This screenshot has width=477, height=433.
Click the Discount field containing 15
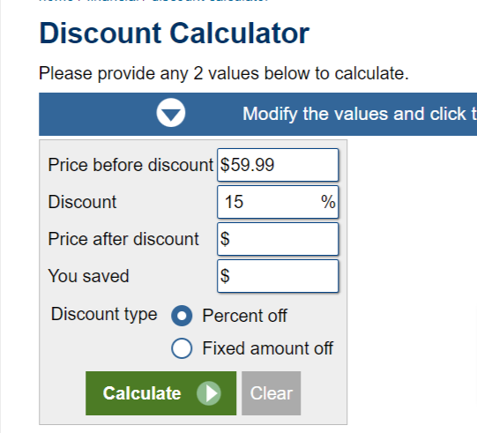(x=278, y=202)
